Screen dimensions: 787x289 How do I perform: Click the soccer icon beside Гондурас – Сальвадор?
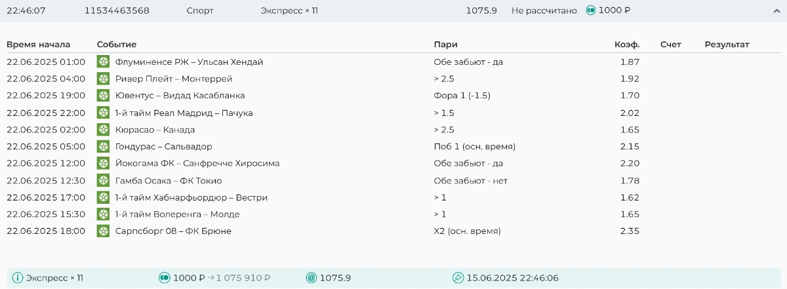[x=103, y=147]
